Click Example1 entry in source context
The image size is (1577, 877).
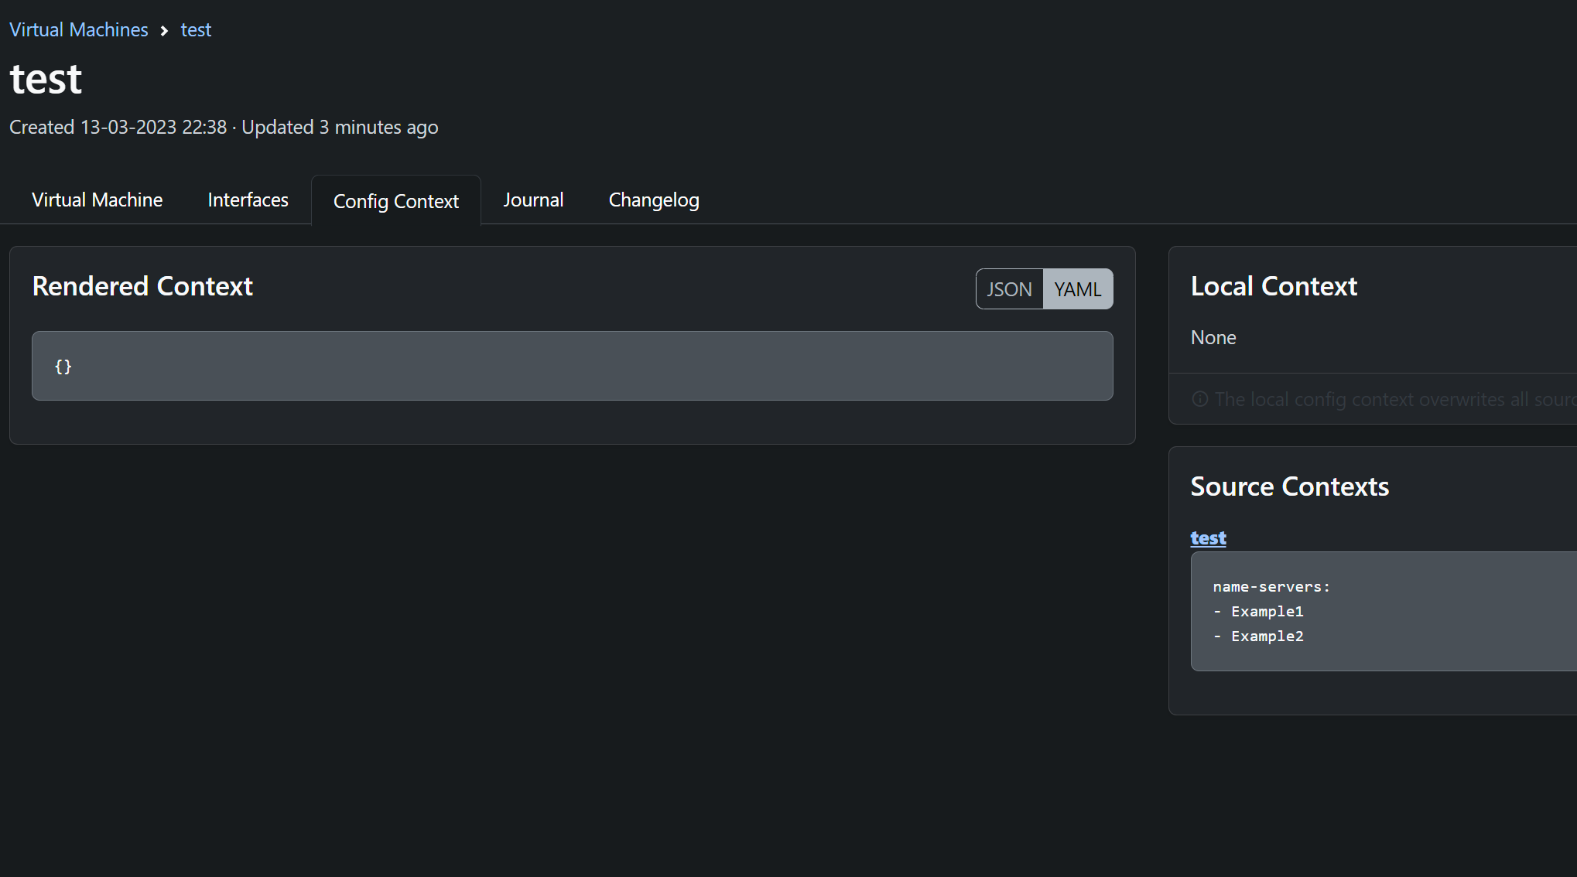[1267, 611]
